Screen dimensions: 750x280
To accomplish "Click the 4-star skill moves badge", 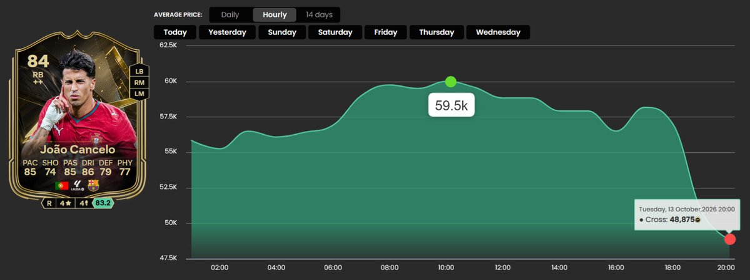I will [64, 203].
